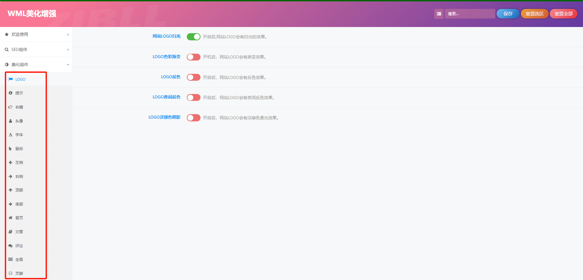Click the star icon beside 欢迎使用
Viewport: 583px width, 280px height.
tap(7, 35)
